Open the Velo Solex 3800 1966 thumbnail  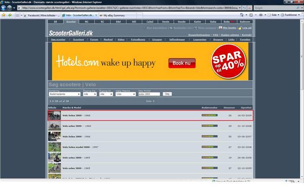(54, 116)
